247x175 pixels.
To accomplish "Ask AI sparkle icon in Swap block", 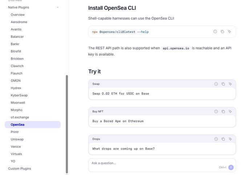I will (230, 84).
